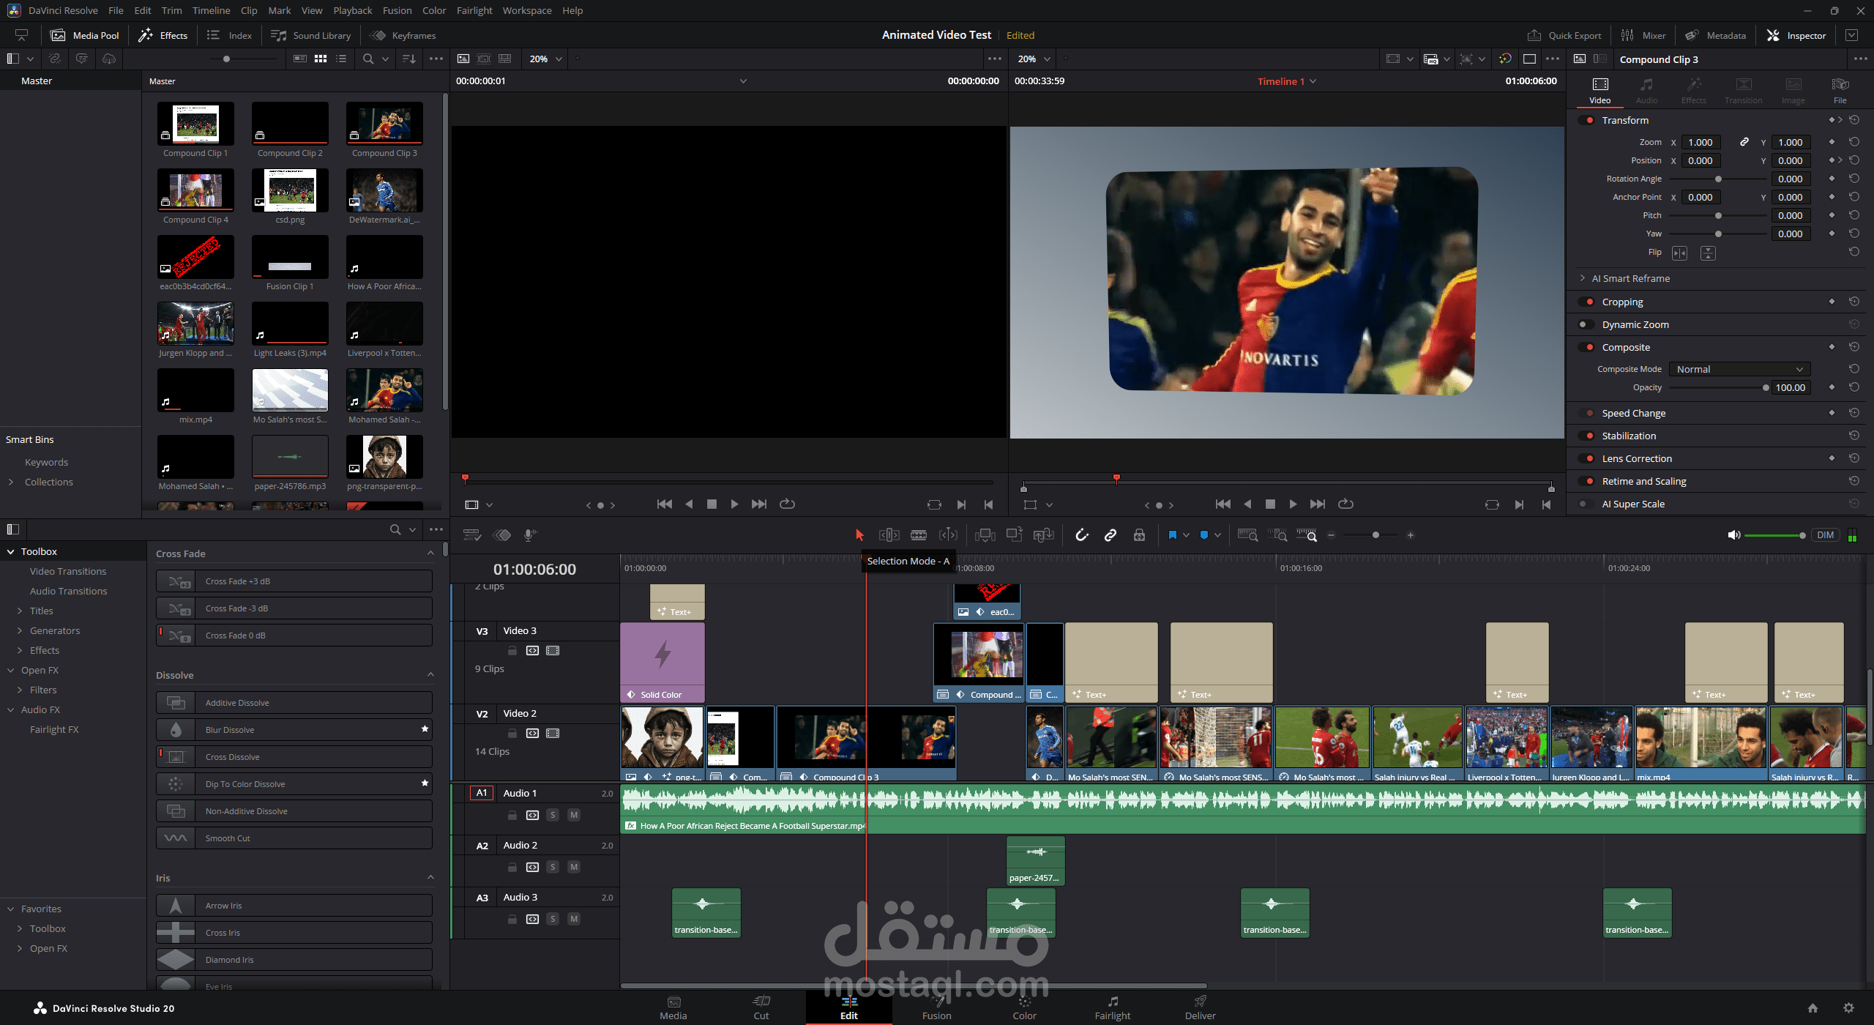Switch to the Fairlight page
This screenshot has width=1874, height=1025.
click(1112, 1007)
